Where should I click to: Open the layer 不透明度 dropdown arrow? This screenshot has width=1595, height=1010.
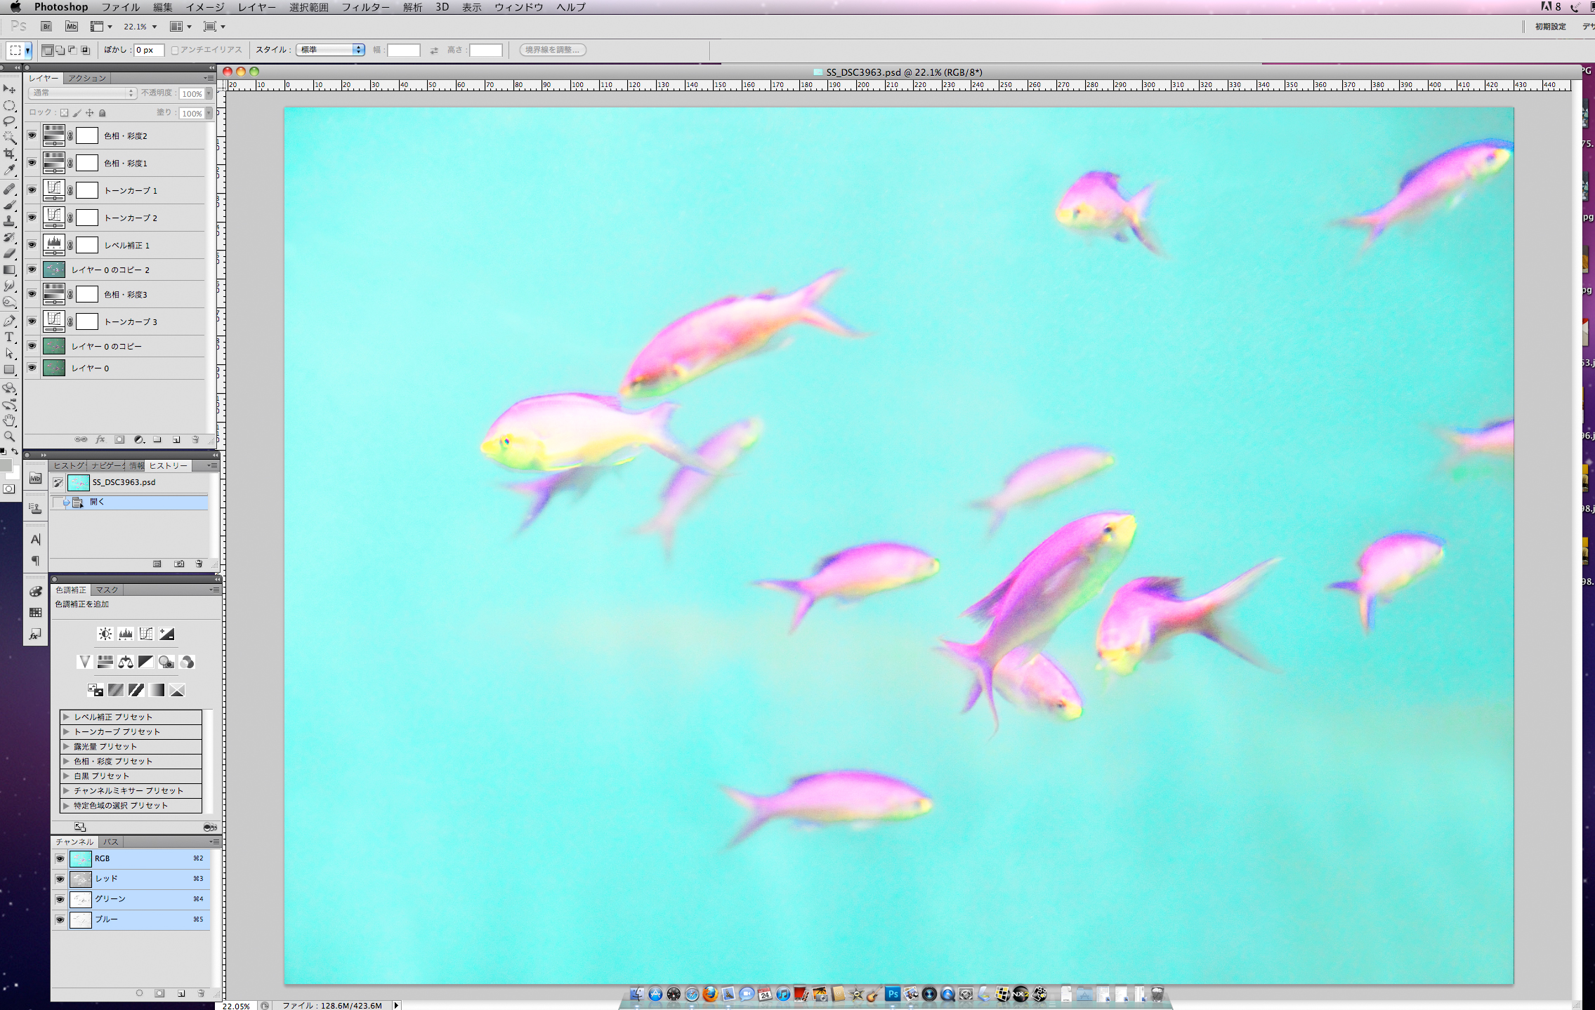(209, 93)
